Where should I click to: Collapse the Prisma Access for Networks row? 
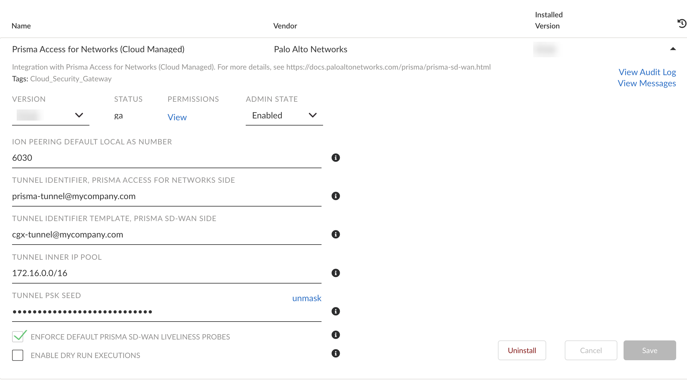tap(673, 49)
